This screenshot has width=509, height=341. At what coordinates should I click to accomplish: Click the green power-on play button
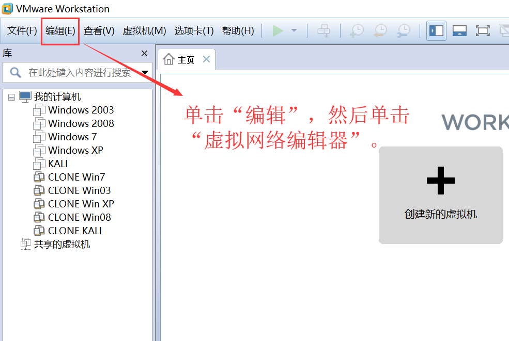[x=277, y=31]
